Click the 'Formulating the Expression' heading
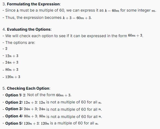Screen dimensions: 160x129 click(34, 4)
